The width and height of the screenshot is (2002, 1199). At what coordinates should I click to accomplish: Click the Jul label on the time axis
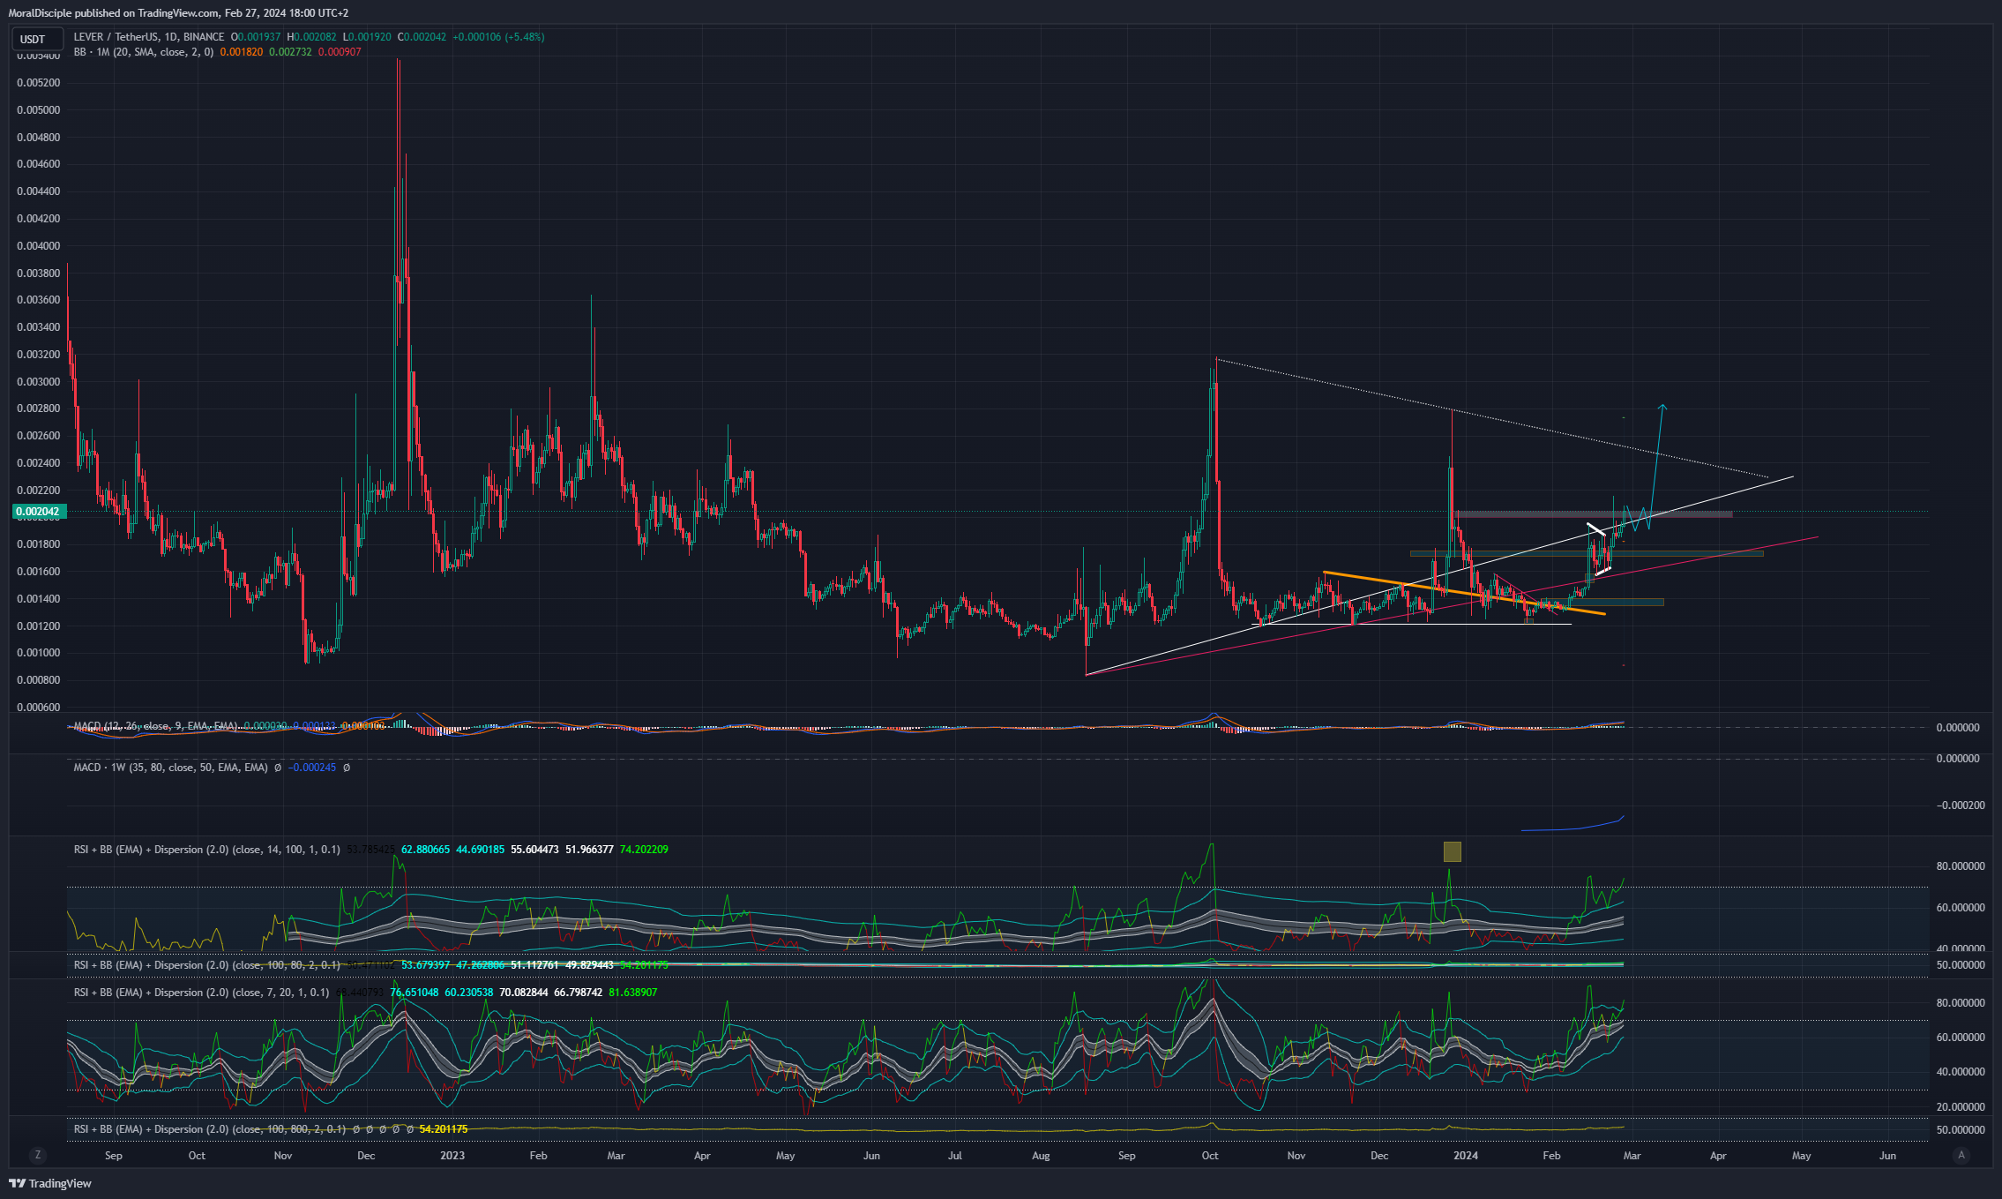pyautogui.click(x=955, y=1156)
